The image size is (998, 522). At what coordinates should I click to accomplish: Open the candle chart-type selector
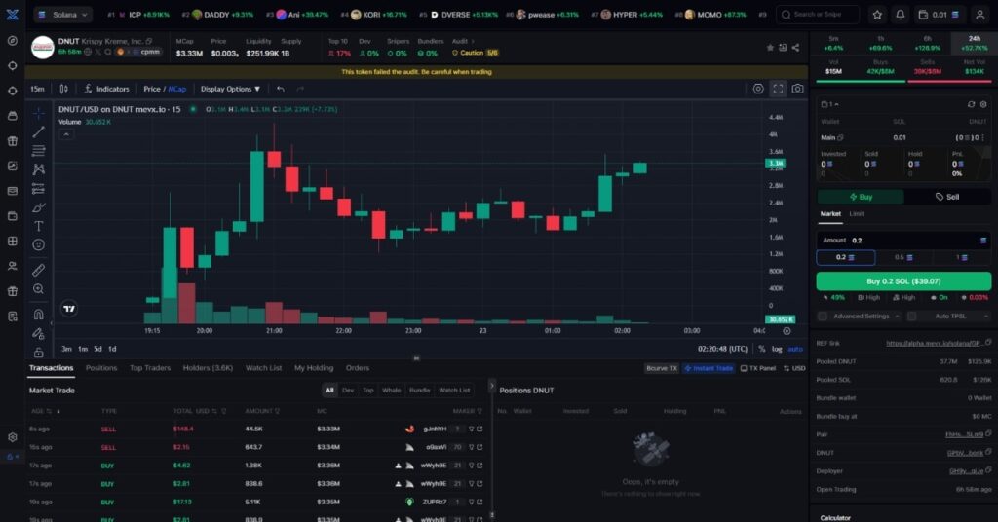tap(63, 89)
